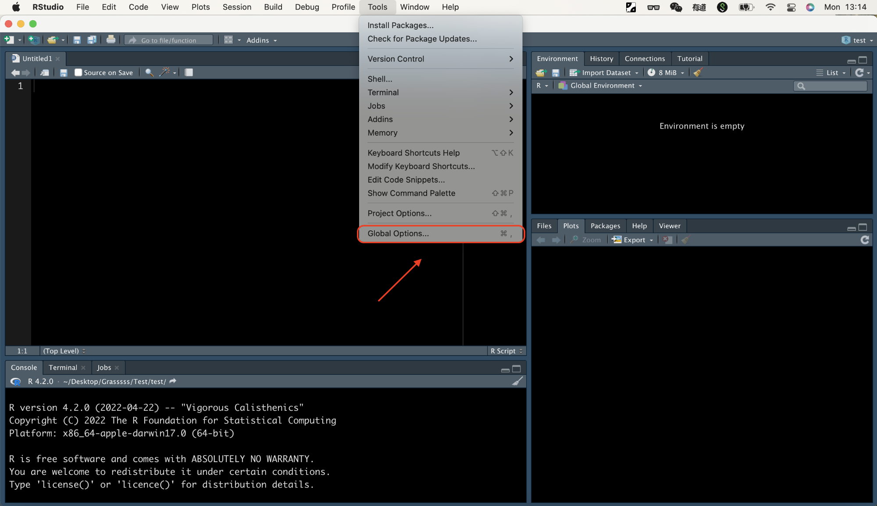Screen dimensions: 877x506
Task: Click the show in new window icon
Action: (45, 72)
